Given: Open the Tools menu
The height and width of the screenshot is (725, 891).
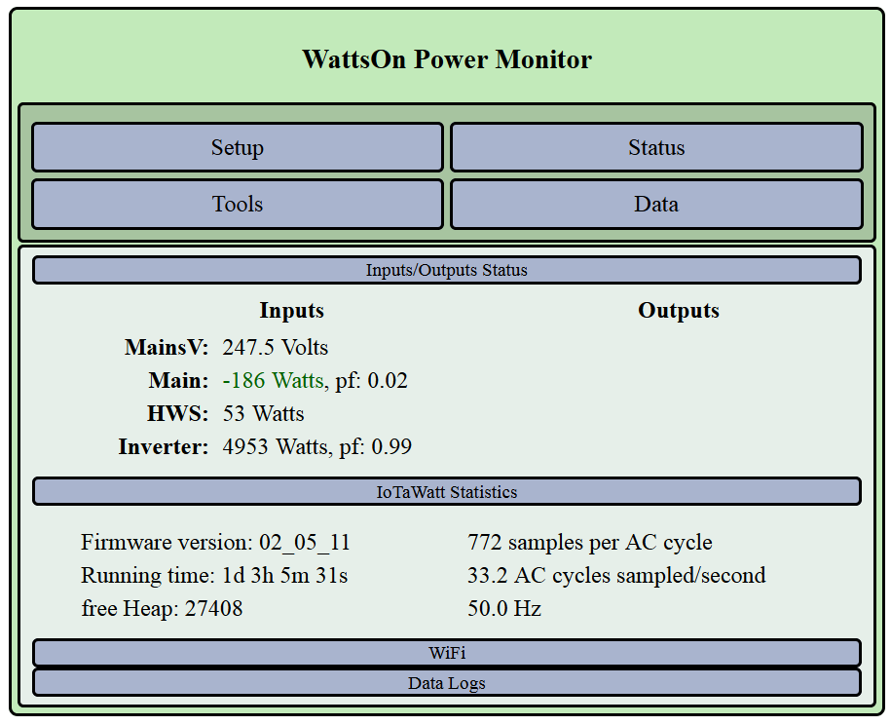Looking at the screenshot, I should [238, 204].
